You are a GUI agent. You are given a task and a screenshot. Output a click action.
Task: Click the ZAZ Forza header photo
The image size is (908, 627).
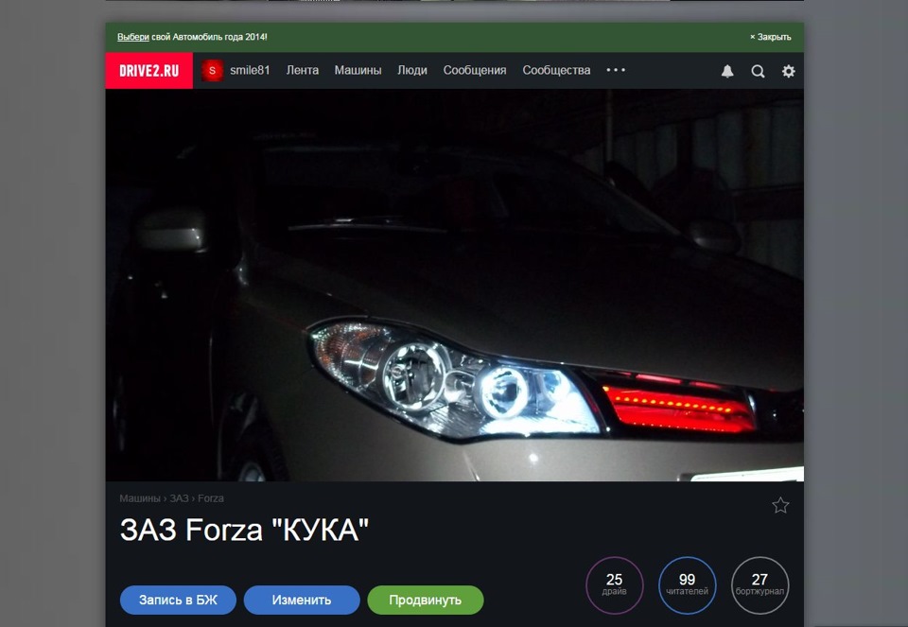point(454,284)
